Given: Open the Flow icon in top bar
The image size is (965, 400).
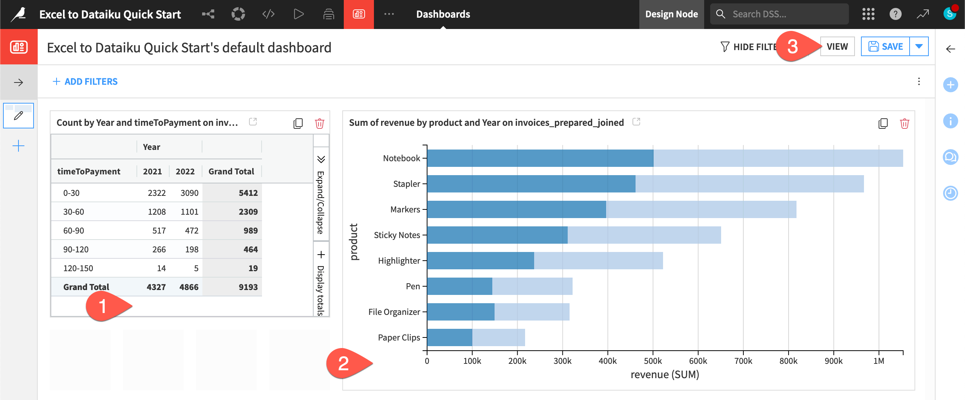Looking at the screenshot, I should (x=208, y=14).
